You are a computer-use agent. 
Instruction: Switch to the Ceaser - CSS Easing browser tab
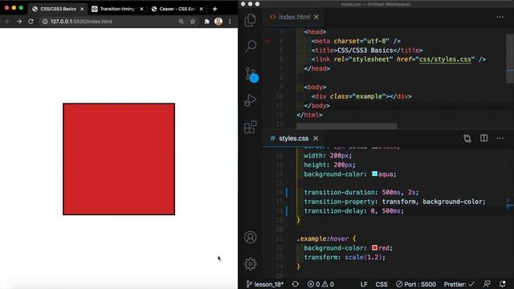tap(177, 9)
